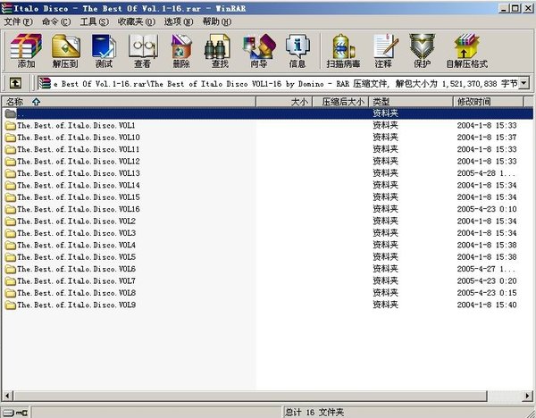
Task: Click date 2005-4-23 0:20 of VOL7
Action: point(487,281)
